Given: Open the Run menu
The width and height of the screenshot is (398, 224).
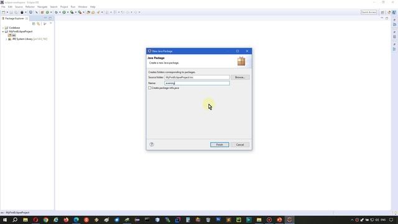Looking at the screenshot, I should (x=73, y=7).
